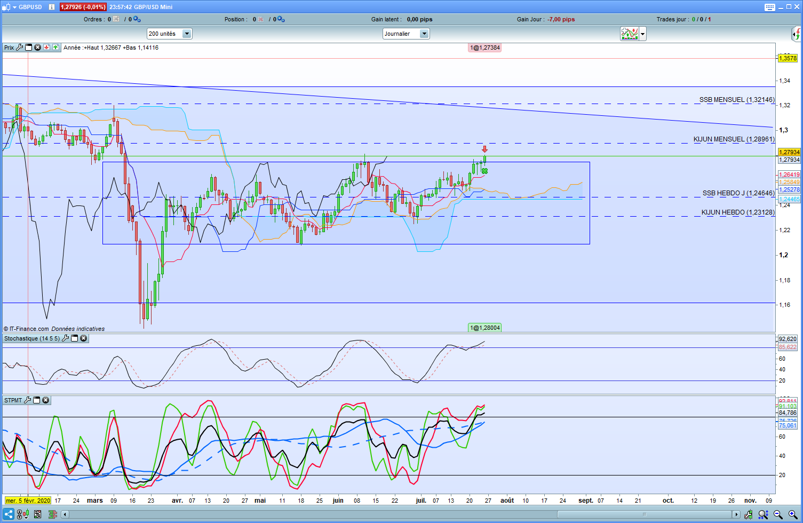The image size is (803, 523).
Task: Click the red 1,26419 price axis label
Action: pos(790,175)
